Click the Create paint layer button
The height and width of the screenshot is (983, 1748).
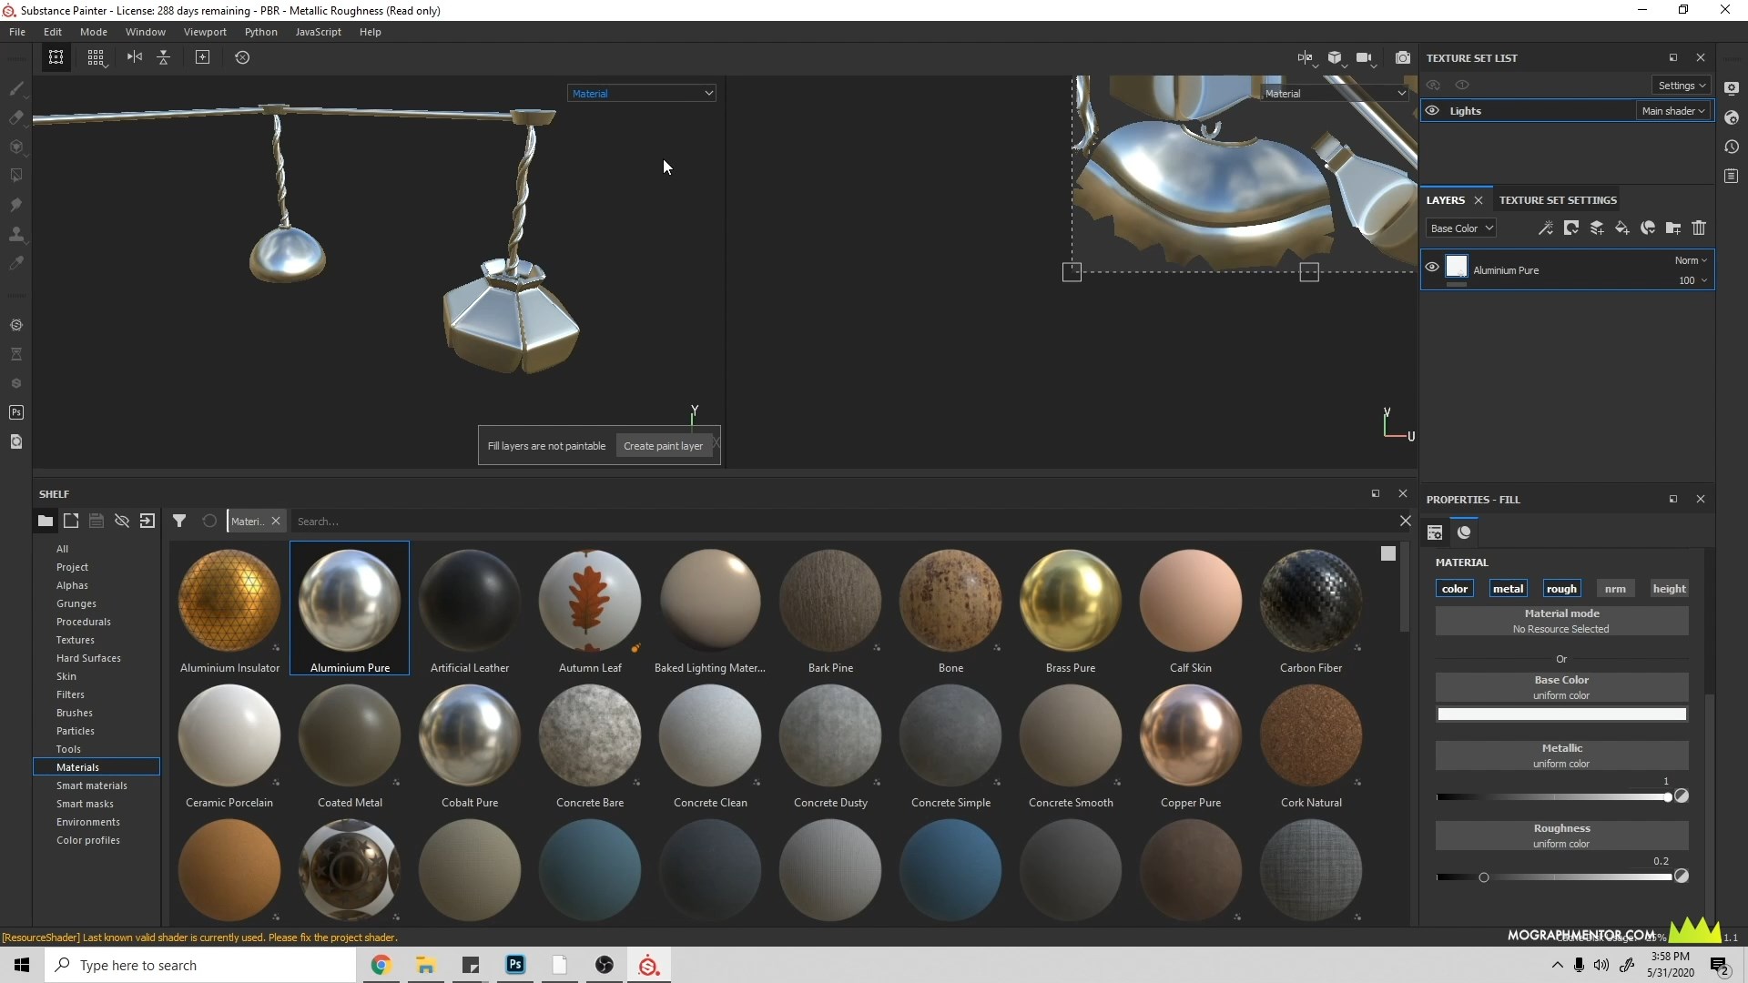[x=663, y=446]
